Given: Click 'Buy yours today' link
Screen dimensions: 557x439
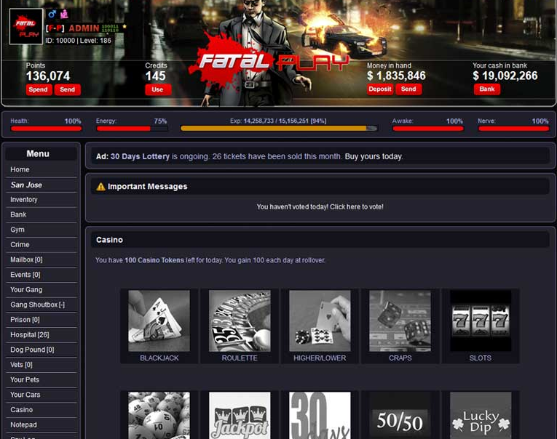Looking at the screenshot, I should click(374, 156).
